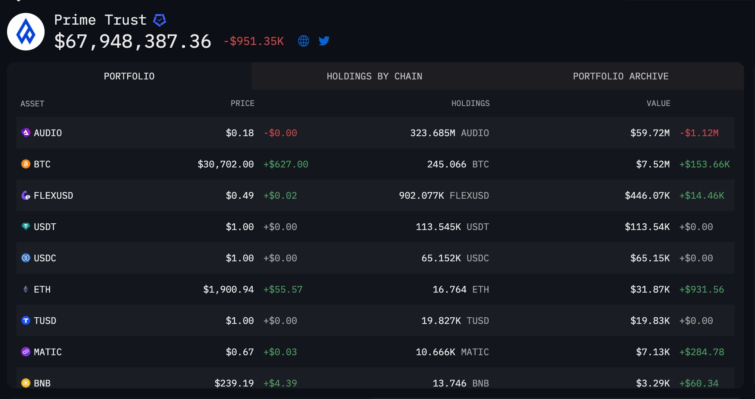Switch to HOLDINGS BY CHAIN tab
The width and height of the screenshot is (755, 399).
374,76
